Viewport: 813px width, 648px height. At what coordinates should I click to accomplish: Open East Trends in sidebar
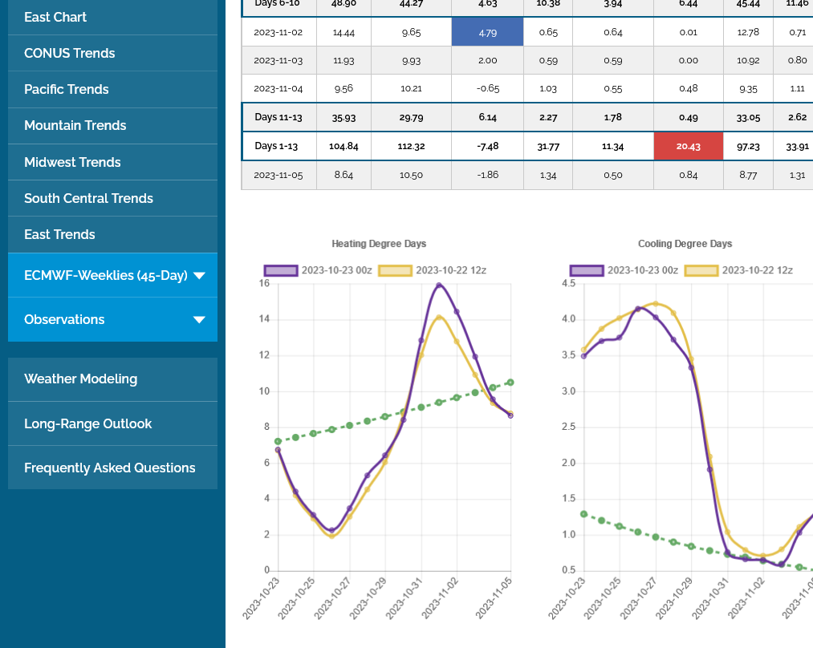[59, 234]
